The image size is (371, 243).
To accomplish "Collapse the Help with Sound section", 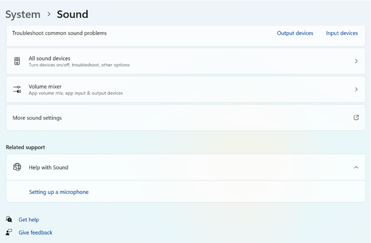I will coord(356,167).
